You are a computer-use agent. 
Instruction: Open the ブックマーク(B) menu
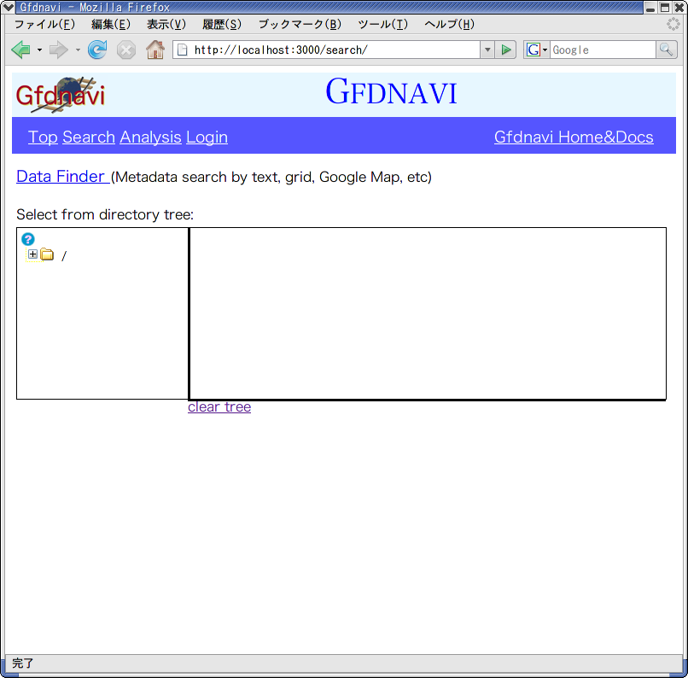coord(299,24)
